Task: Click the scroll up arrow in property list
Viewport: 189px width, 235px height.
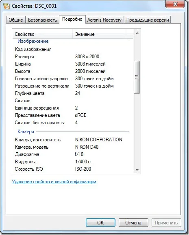Action: click(137, 33)
